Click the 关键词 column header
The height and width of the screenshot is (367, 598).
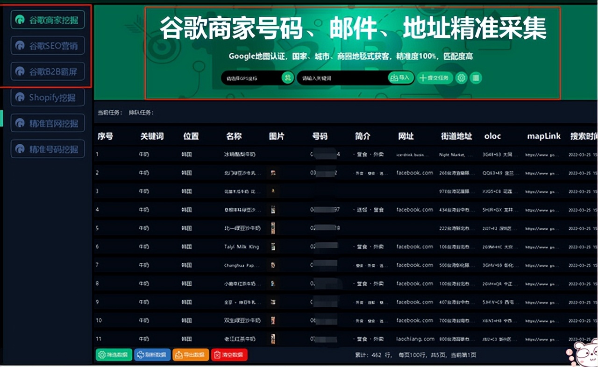[x=152, y=136]
